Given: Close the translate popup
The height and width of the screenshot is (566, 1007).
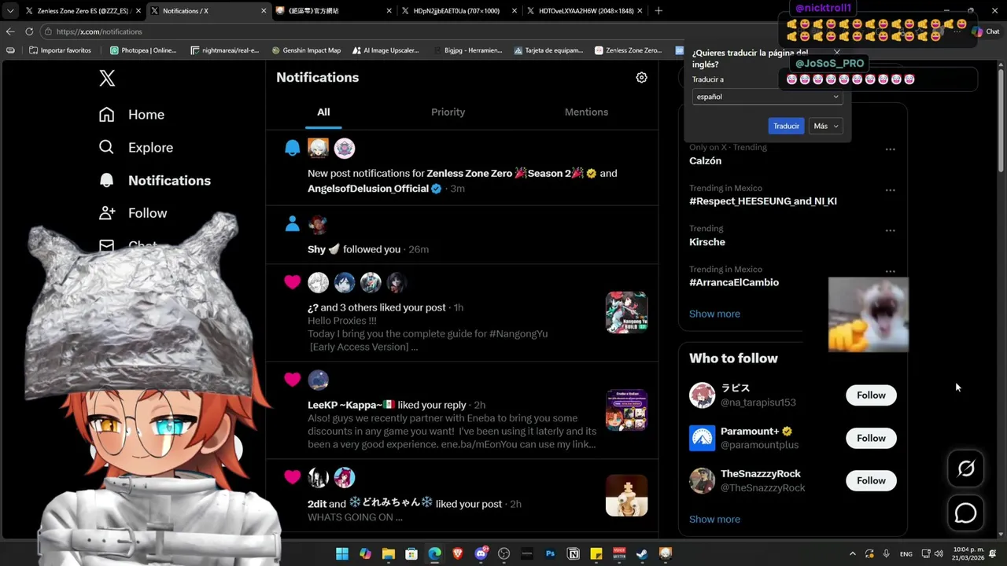Looking at the screenshot, I should coord(836,53).
